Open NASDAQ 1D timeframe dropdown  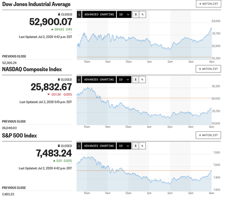coord(124,79)
